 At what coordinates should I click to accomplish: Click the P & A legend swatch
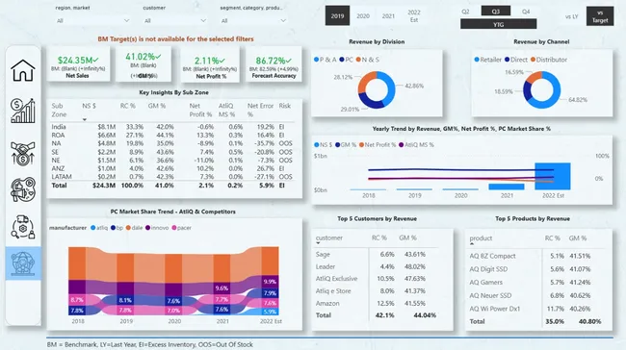tap(316, 60)
